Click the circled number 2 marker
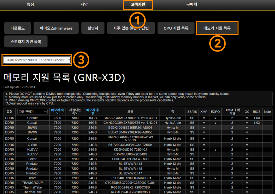This screenshot has width=275, height=194. click(217, 43)
